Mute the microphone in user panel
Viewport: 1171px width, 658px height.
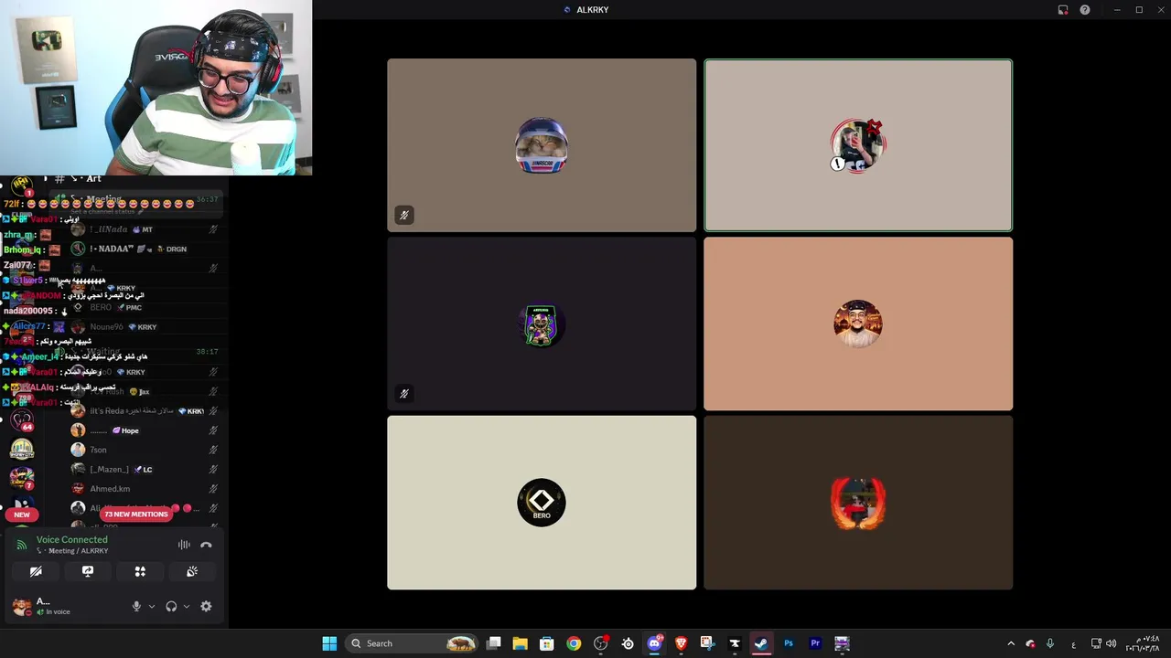pyautogui.click(x=136, y=606)
